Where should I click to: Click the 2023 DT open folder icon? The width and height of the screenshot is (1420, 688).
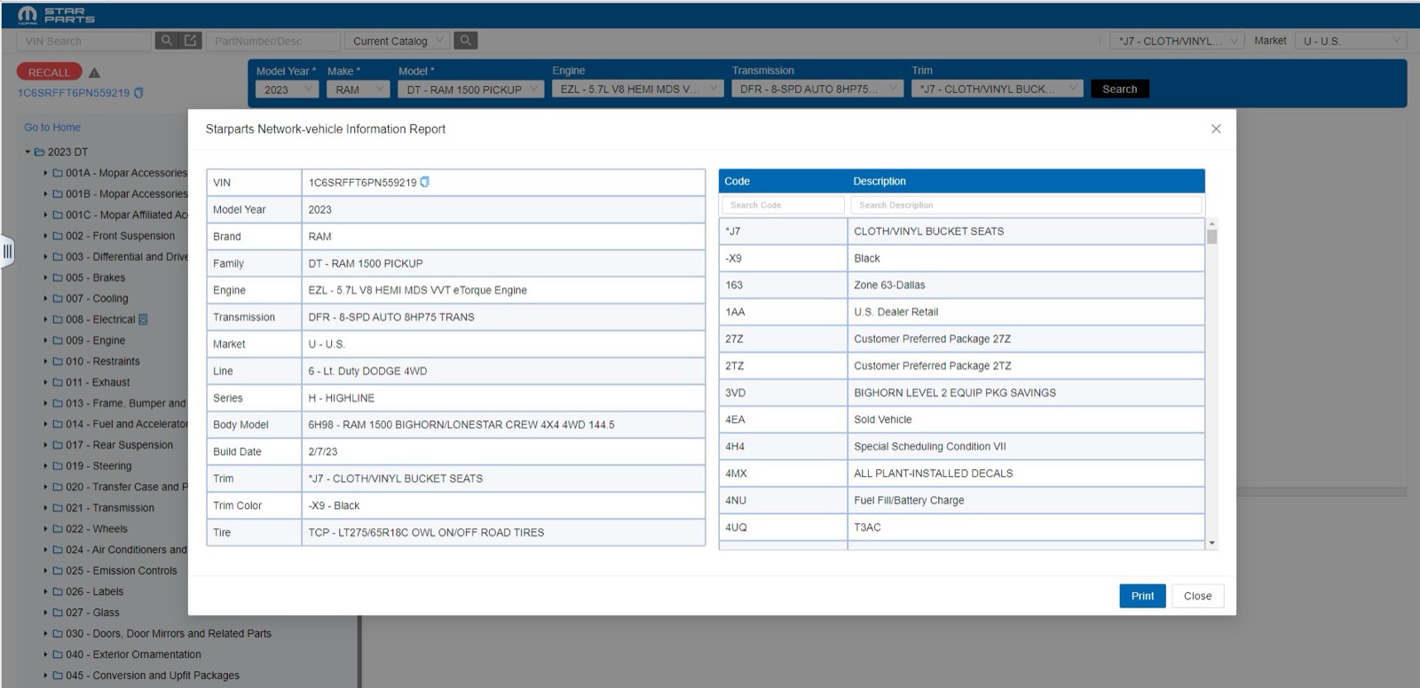pyautogui.click(x=39, y=152)
